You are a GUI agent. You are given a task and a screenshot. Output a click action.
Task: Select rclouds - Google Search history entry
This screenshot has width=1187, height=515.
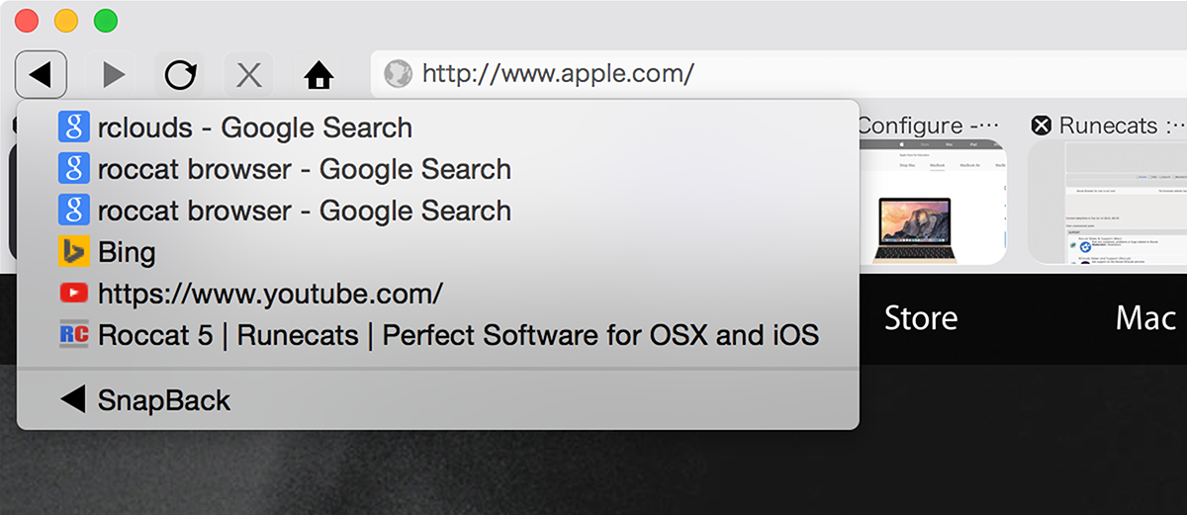pyautogui.click(x=437, y=128)
